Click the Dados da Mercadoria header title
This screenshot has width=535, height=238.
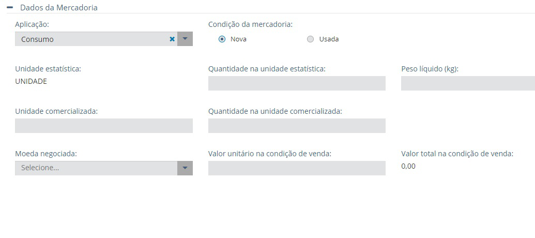tap(58, 8)
